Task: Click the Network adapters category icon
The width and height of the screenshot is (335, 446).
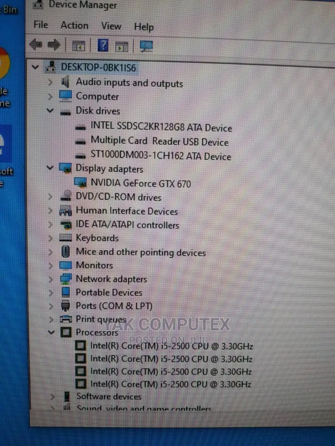Action: (x=66, y=279)
